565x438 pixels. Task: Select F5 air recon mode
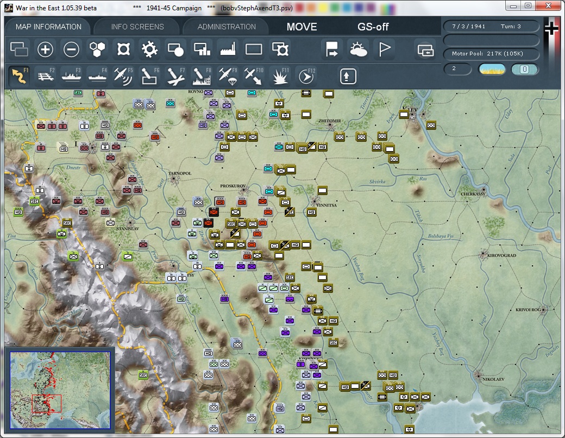point(123,76)
